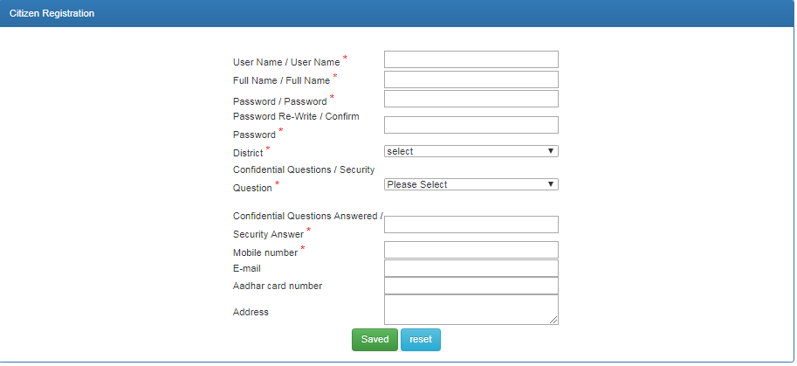797x366 pixels.
Task: Click the User Name input field
Action: (x=471, y=59)
